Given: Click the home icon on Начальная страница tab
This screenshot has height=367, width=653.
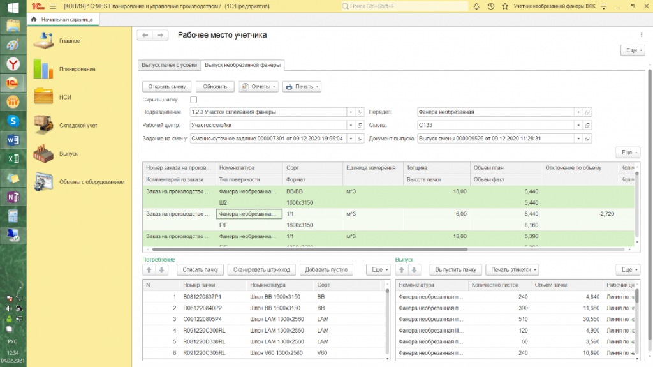Looking at the screenshot, I should (x=34, y=19).
